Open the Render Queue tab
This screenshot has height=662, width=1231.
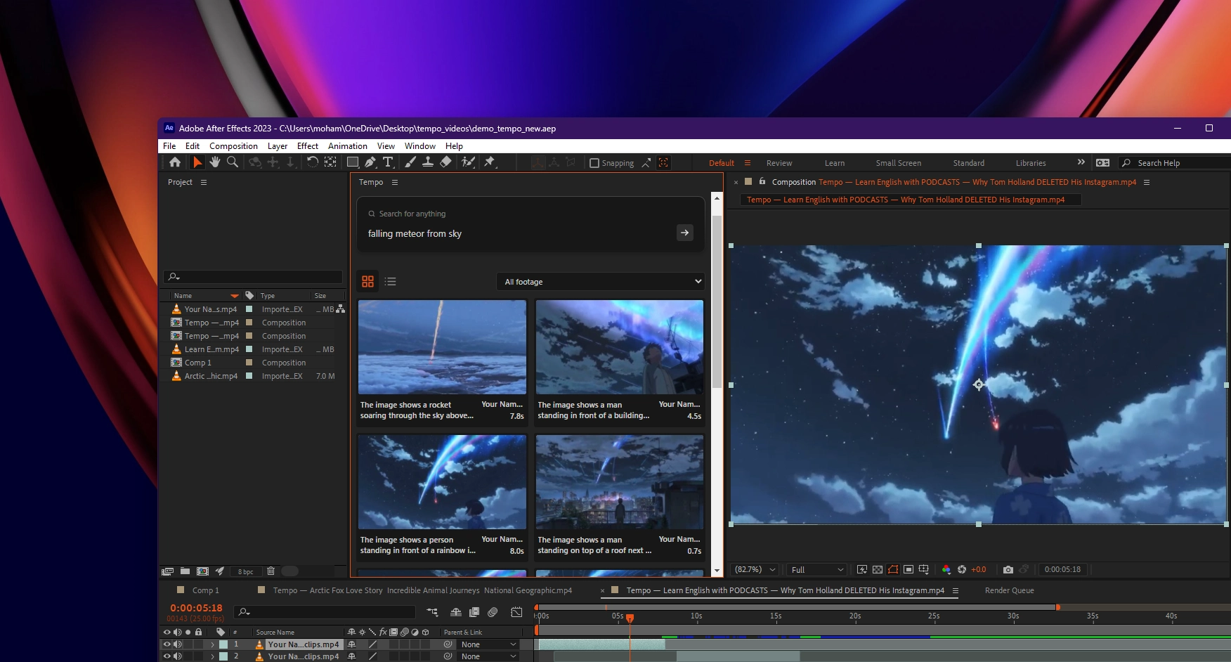coord(1009,590)
